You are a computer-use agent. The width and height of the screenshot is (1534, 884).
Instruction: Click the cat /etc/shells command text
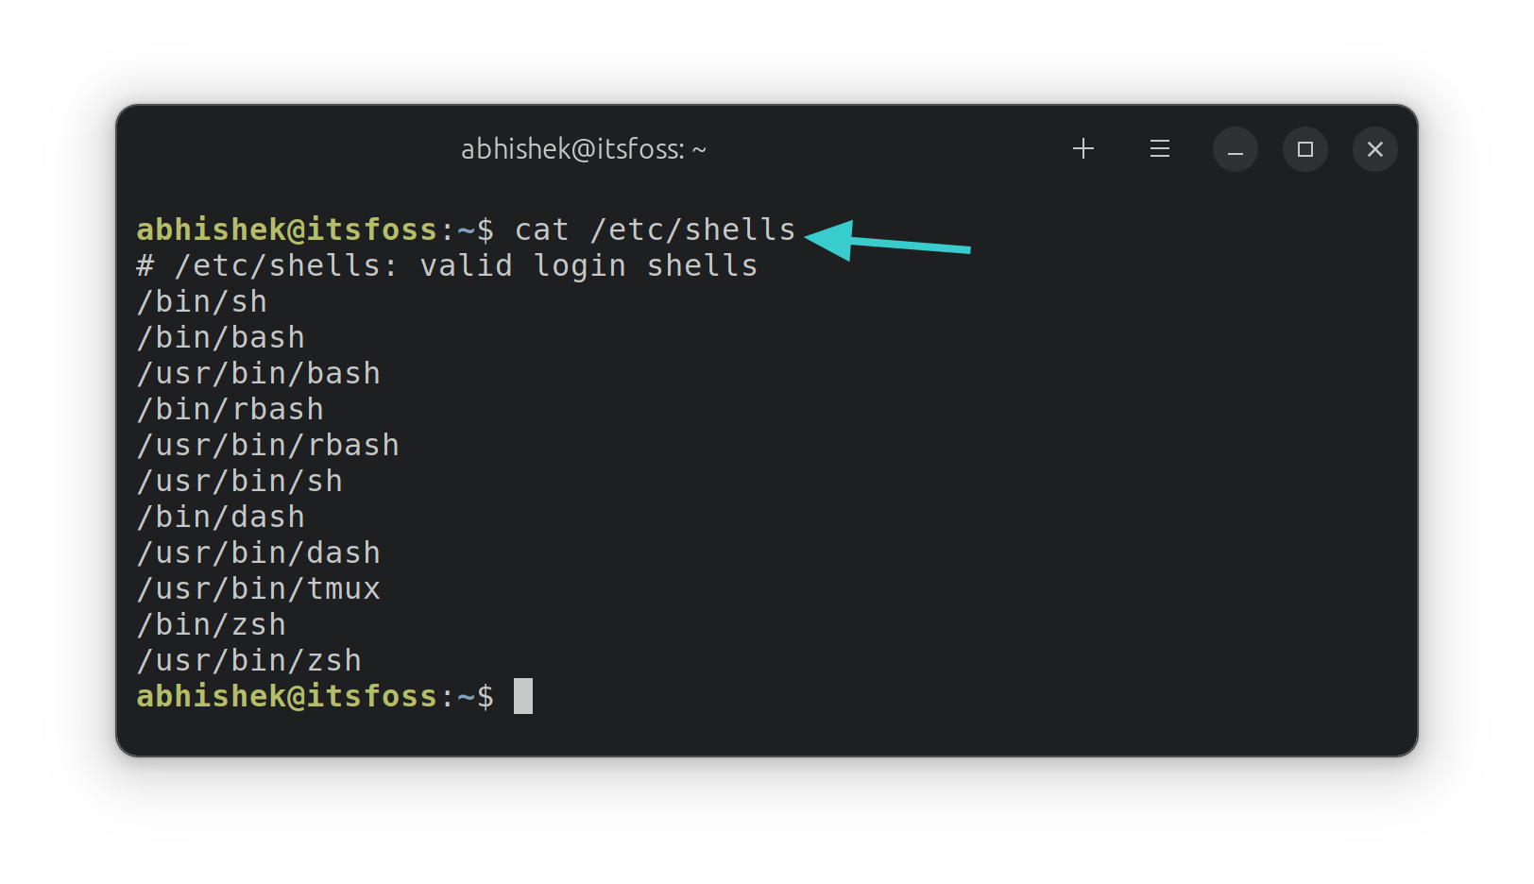pyautogui.click(x=655, y=229)
